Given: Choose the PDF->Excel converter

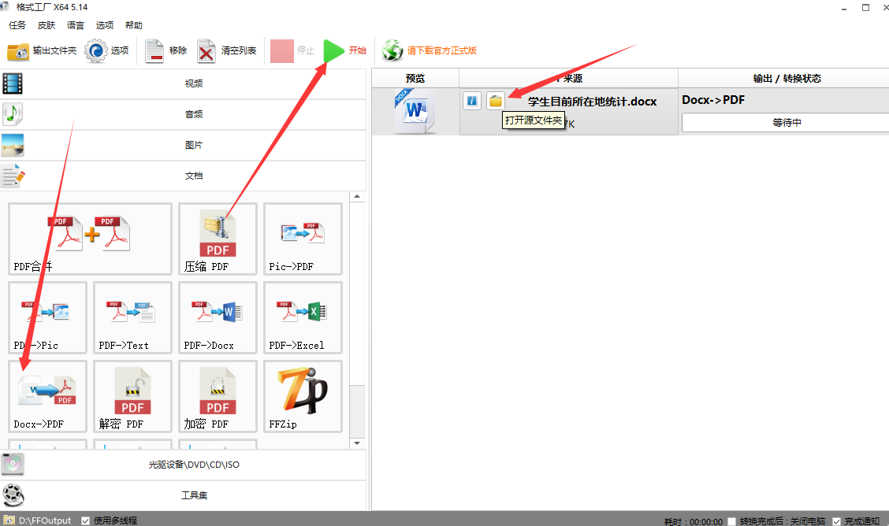Looking at the screenshot, I should point(303,317).
